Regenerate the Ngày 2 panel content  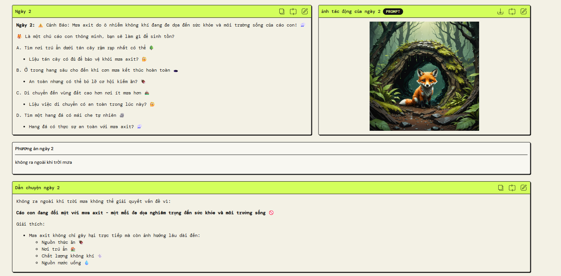(293, 11)
